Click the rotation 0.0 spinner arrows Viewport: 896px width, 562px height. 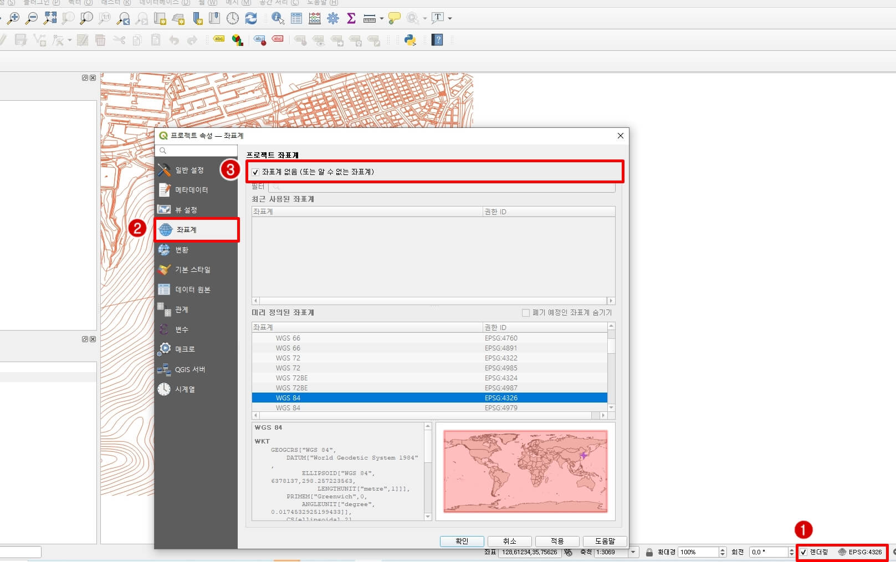click(791, 552)
